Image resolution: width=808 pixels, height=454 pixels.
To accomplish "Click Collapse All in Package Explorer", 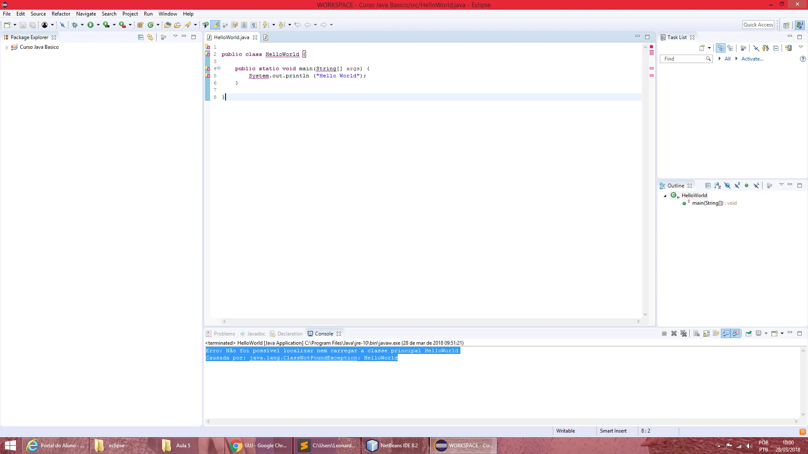I will [x=141, y=37].
